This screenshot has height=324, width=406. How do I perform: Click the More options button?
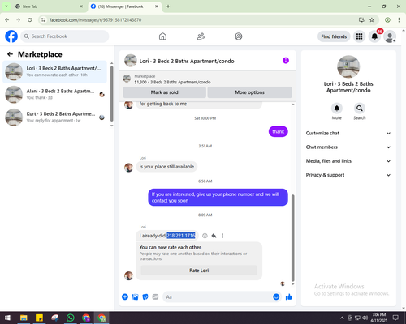[249, 92]
